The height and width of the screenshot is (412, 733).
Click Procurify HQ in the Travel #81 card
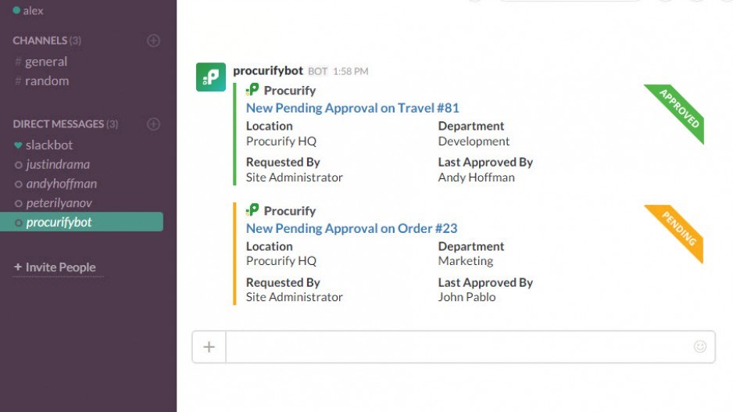tap(281, 142)
